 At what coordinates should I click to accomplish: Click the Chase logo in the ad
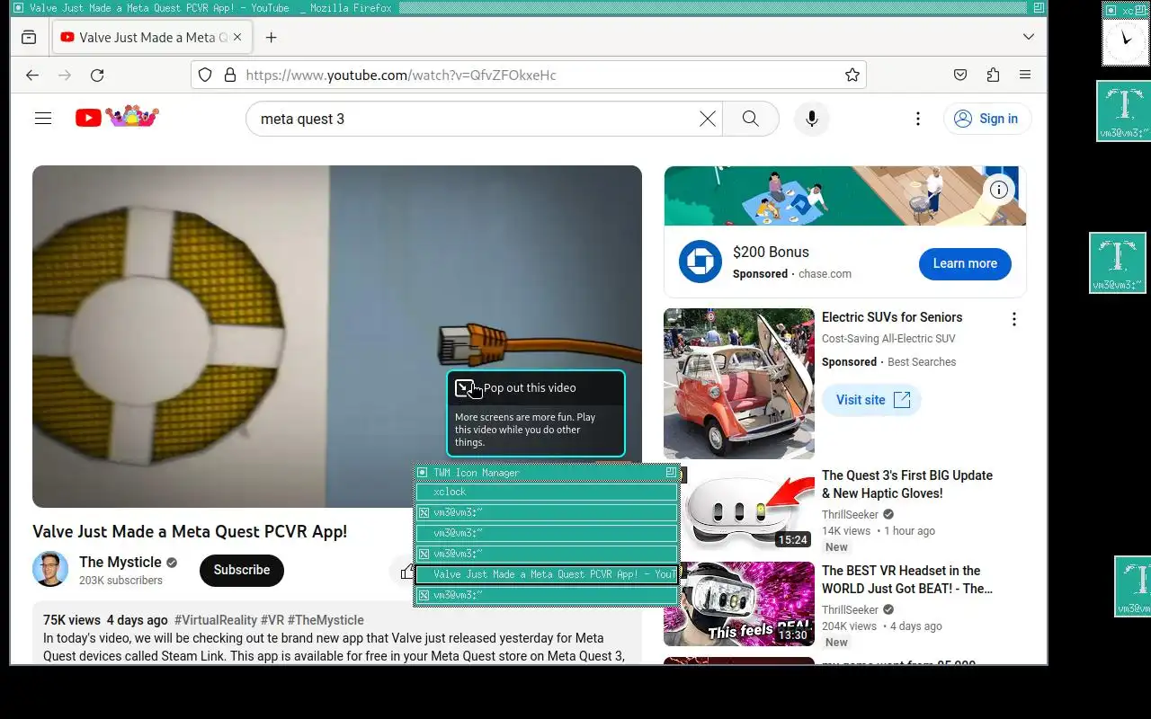(x=700, y=262)
